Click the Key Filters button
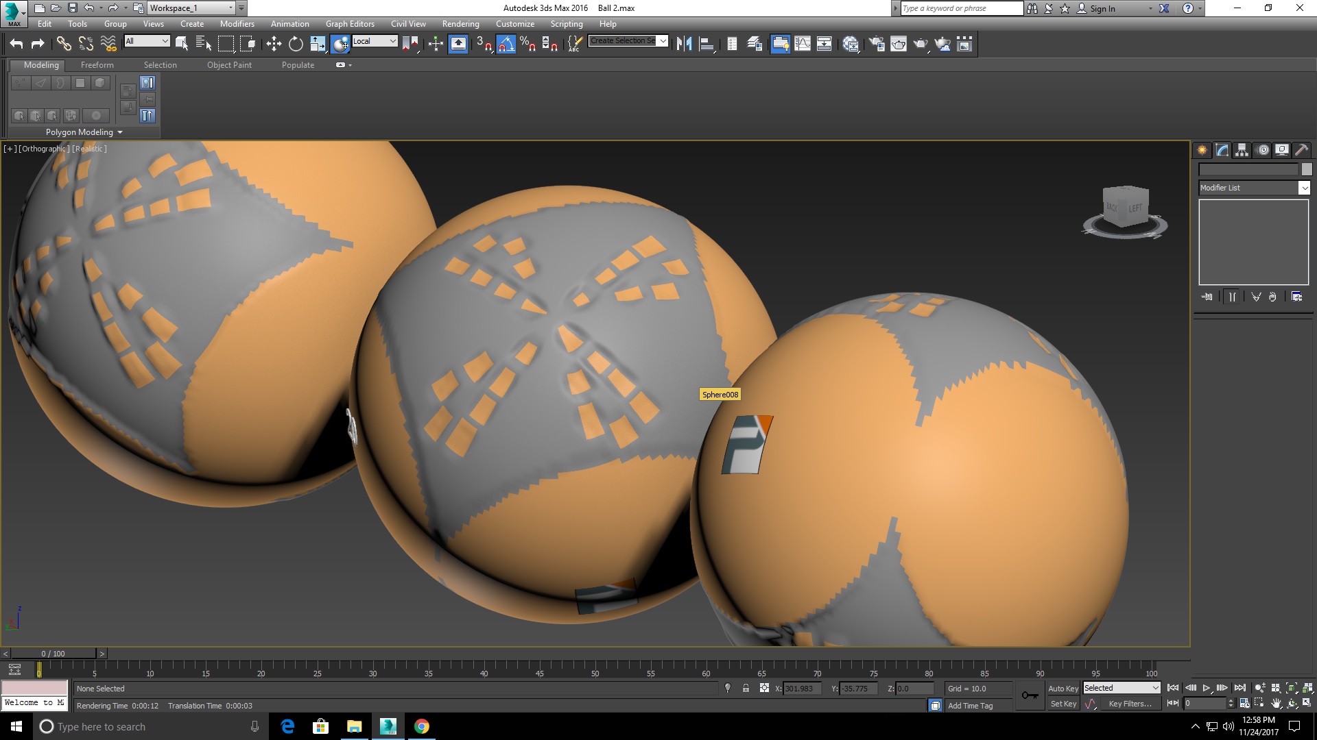Viewport: 1317px width, 740px height. pos(1129,704)
